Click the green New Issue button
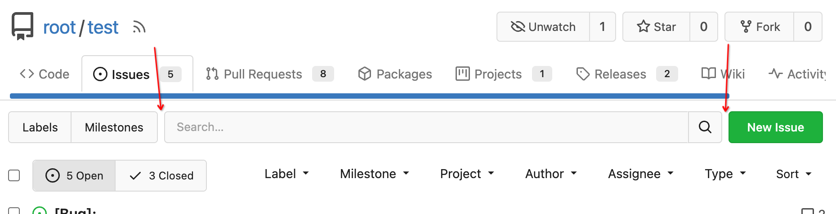The height and width of the screenshot is (214, 836). (x=776, y=127)
